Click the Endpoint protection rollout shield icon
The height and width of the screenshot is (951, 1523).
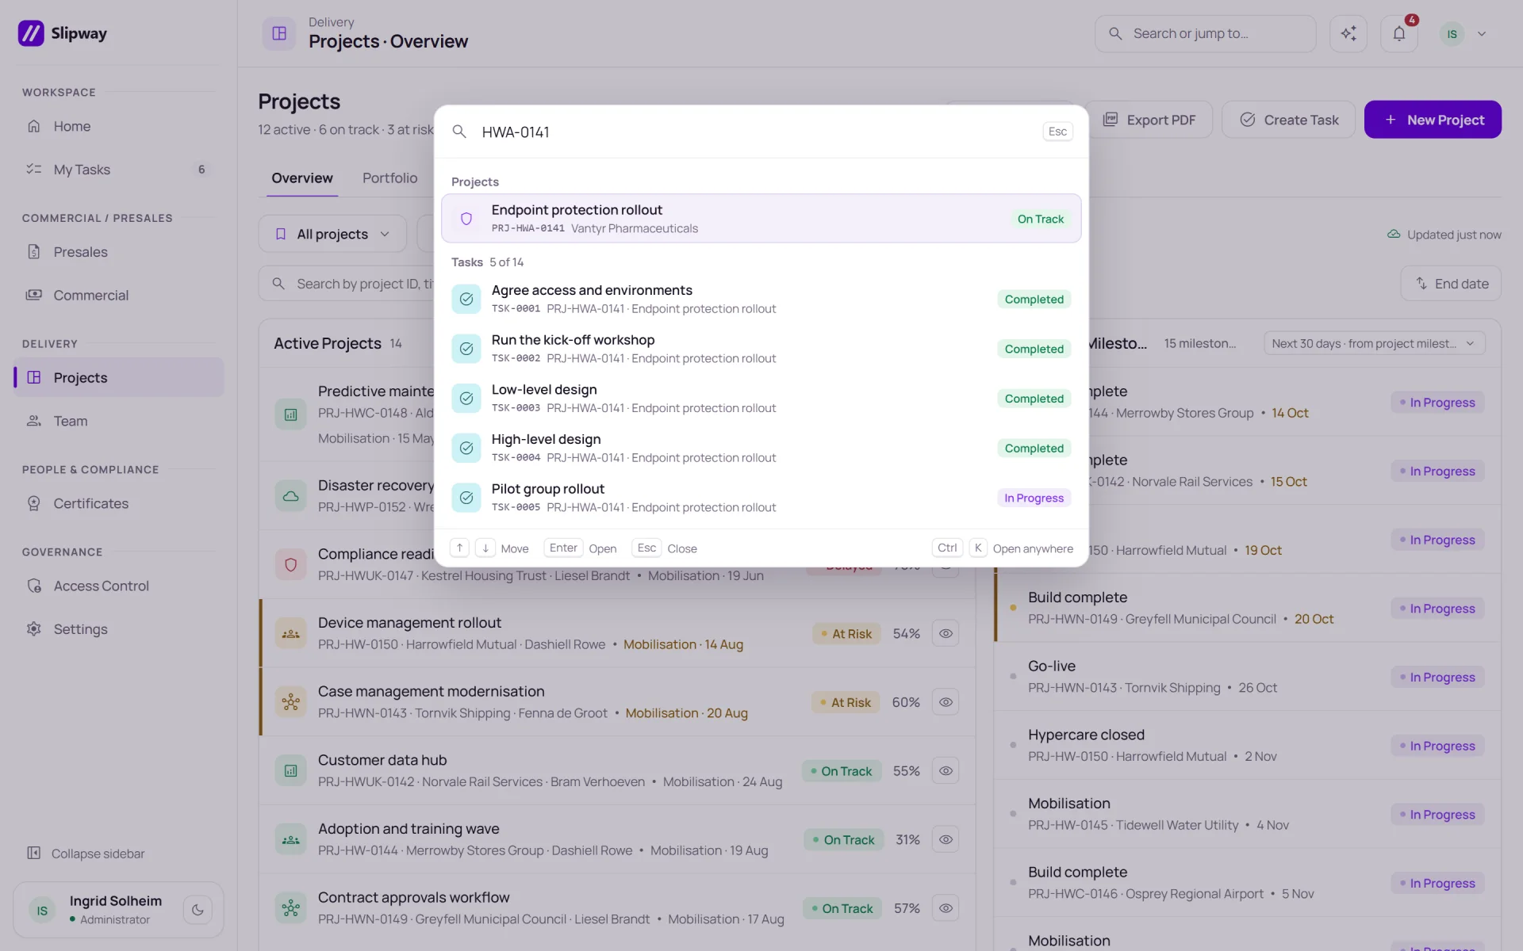466,219
